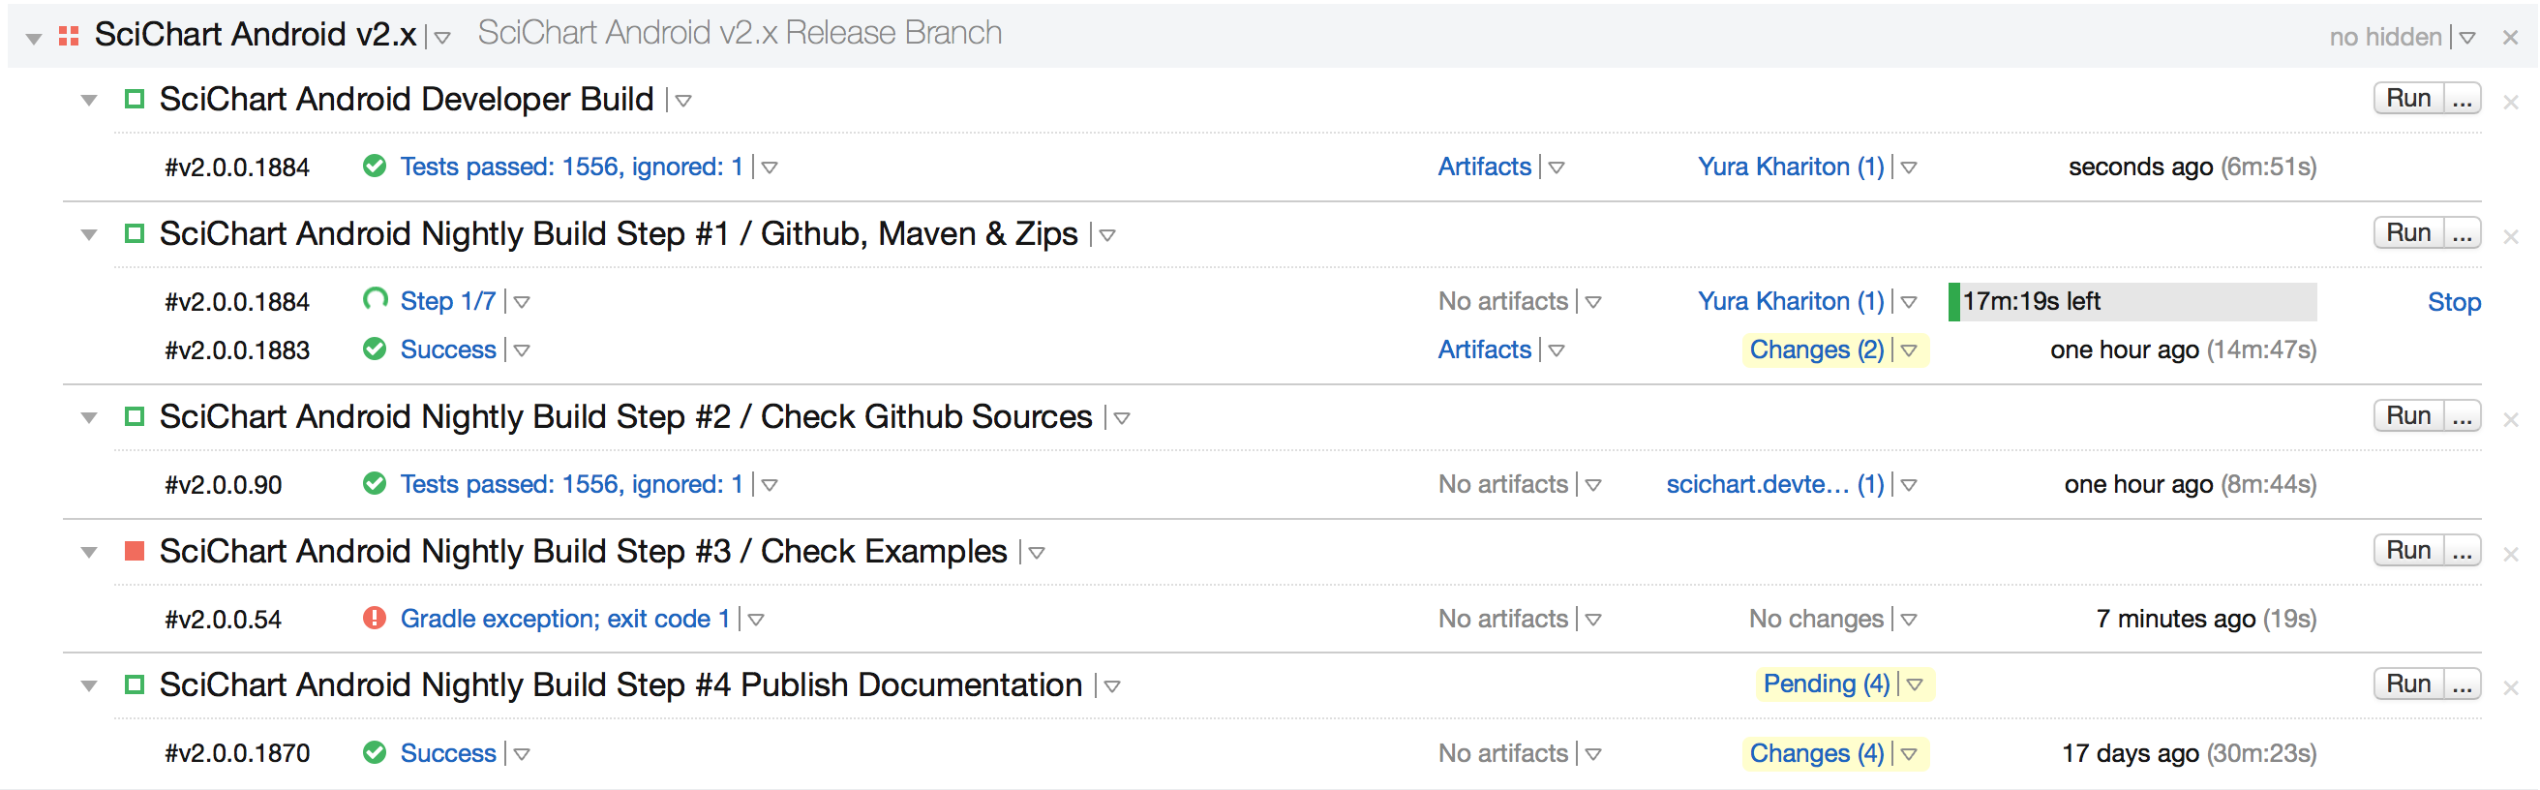Open Artifacts dropdown for Developer Build
The width and height of the screenshot is (2540, 790).
[1556, 167]
